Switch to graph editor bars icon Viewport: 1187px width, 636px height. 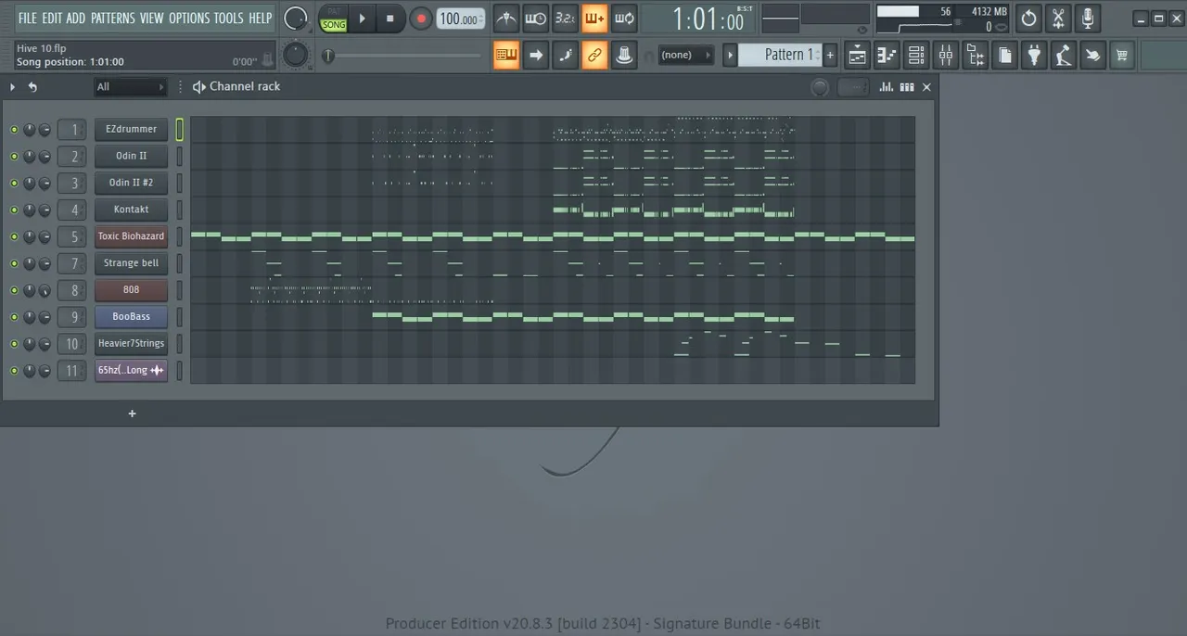pos(887,86)
